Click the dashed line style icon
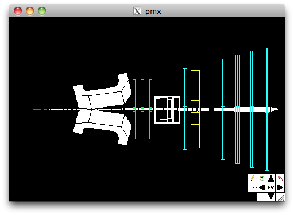The height and width of the screenshot is (215, 294). [252, 187]
